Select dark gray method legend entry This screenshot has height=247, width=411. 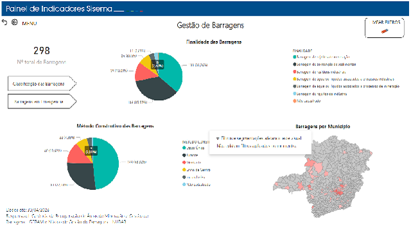pos(194,177)
